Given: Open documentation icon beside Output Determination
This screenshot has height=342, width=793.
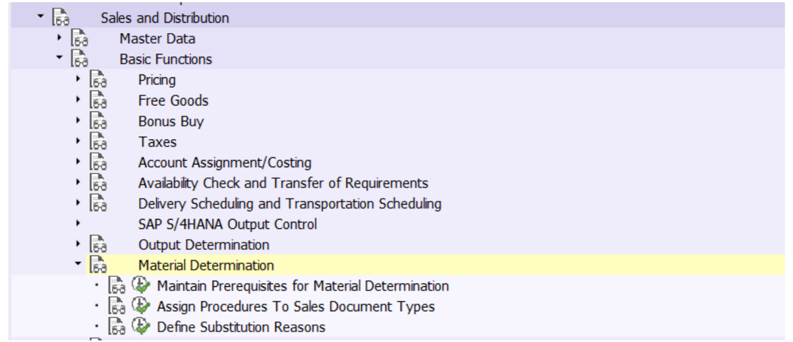Looking at the screenshot, I should 98,245.
